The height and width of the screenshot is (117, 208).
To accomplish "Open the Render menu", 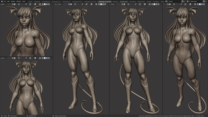I will [13, 2].
